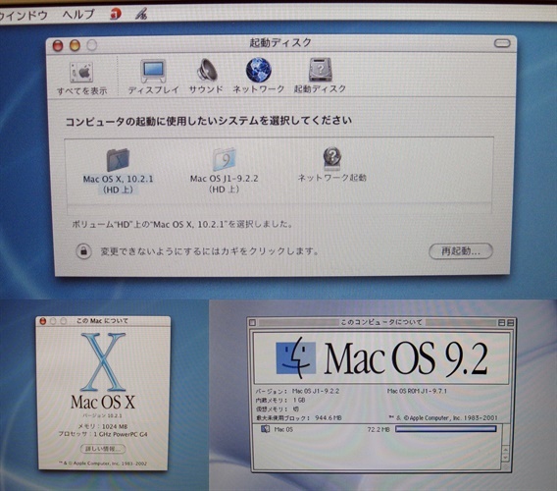Click version text in この Mac について window

[x=102, y=415]
